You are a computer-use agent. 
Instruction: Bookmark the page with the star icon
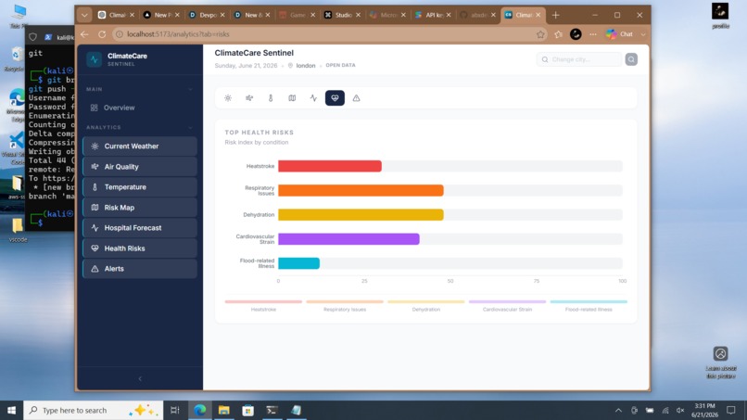540,34
